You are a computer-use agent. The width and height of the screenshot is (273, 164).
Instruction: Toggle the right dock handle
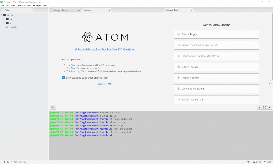click(271, 84)
